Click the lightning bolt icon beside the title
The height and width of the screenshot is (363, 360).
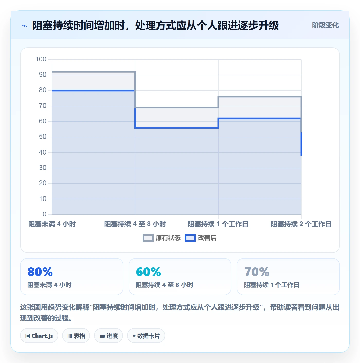[24, 26]
